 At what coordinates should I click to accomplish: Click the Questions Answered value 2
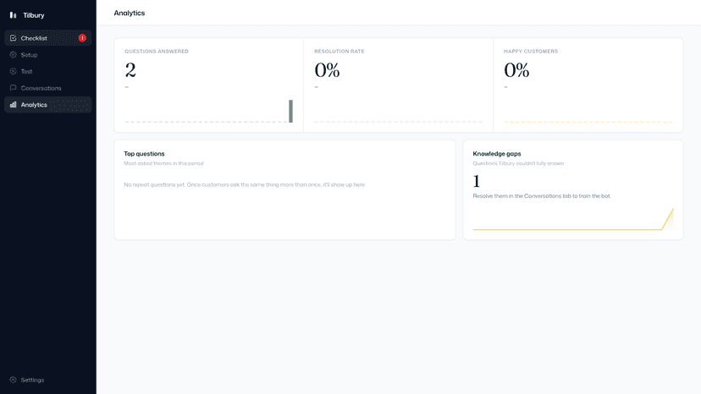130,70
